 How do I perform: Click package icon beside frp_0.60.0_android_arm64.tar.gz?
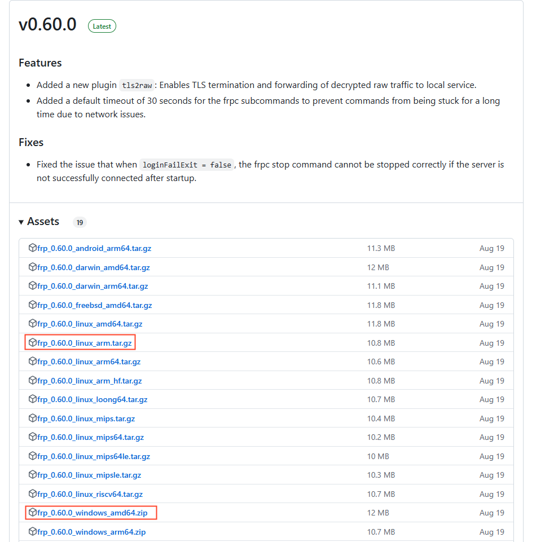[x=33, y=248]
